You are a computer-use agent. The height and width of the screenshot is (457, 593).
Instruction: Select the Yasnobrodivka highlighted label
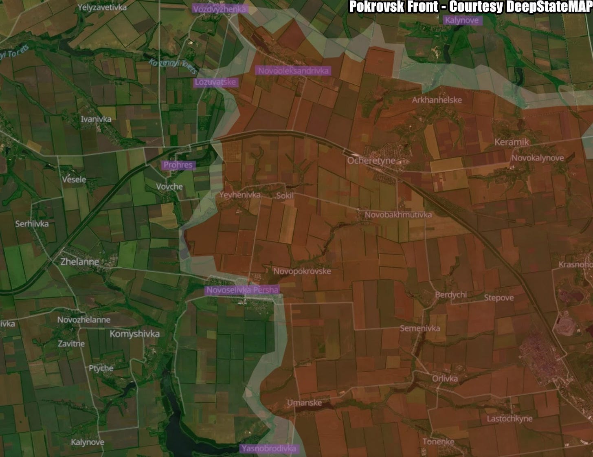click(x=269, y=449)
